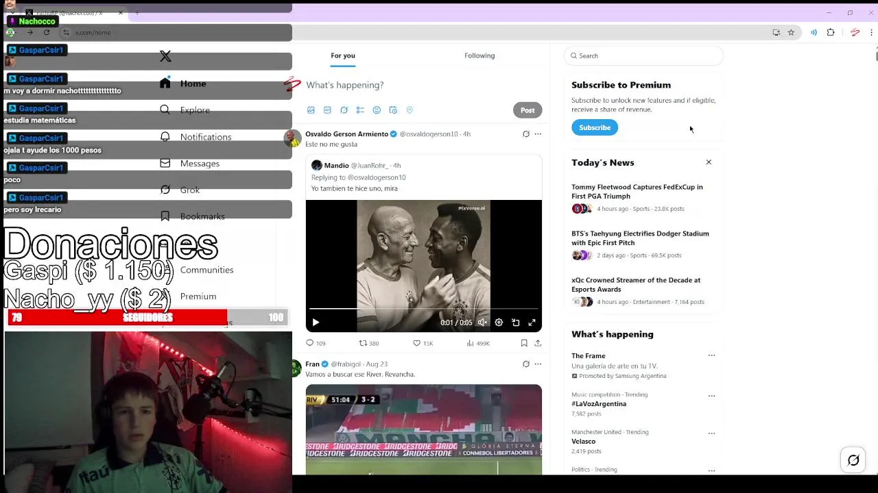Add media image icon to post
This screenshot has height=493, width=878.
[311, 110]
